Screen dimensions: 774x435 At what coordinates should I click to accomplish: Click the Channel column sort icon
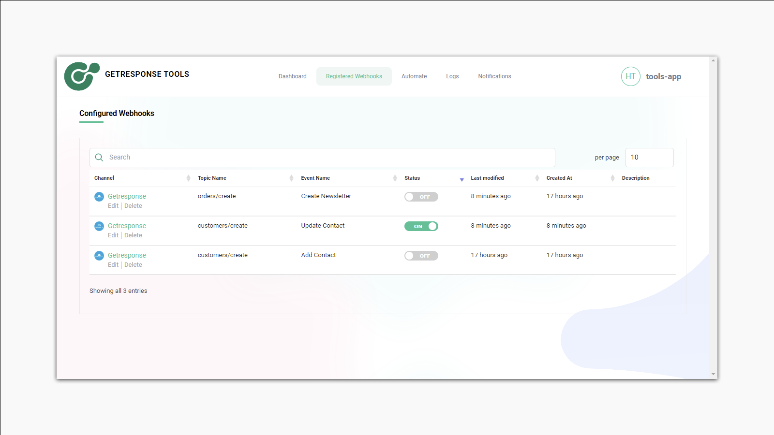coord(189,178)
